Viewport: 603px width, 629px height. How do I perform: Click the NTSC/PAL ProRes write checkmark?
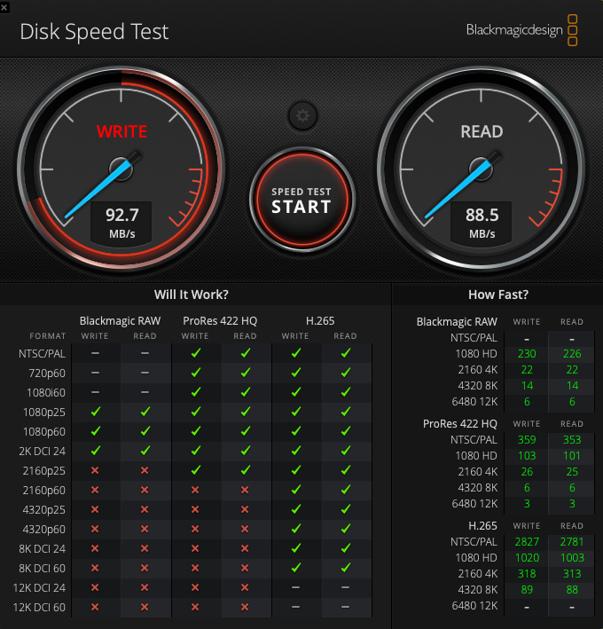[x=196, y=353]
